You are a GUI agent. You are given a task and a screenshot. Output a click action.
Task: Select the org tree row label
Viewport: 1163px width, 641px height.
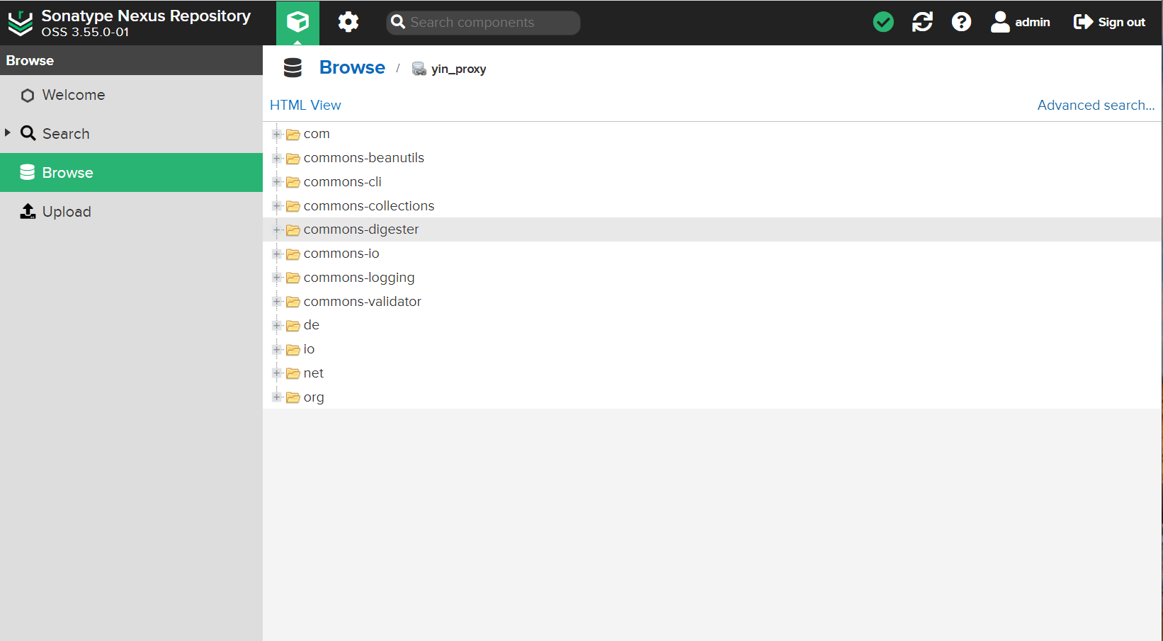point(314,397)
